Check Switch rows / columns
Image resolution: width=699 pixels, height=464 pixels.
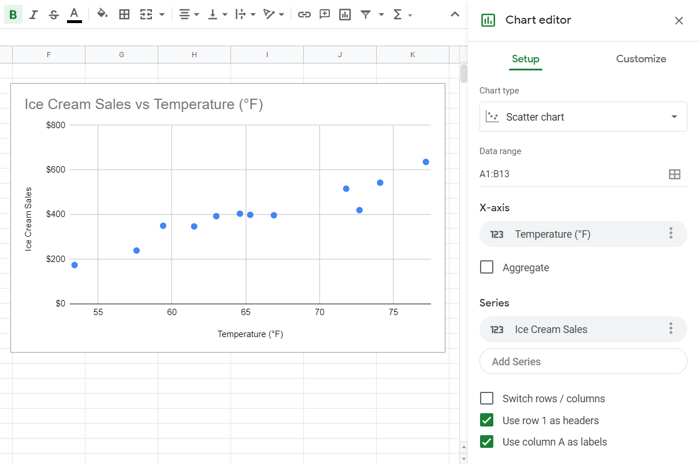(x=486, y=398)
